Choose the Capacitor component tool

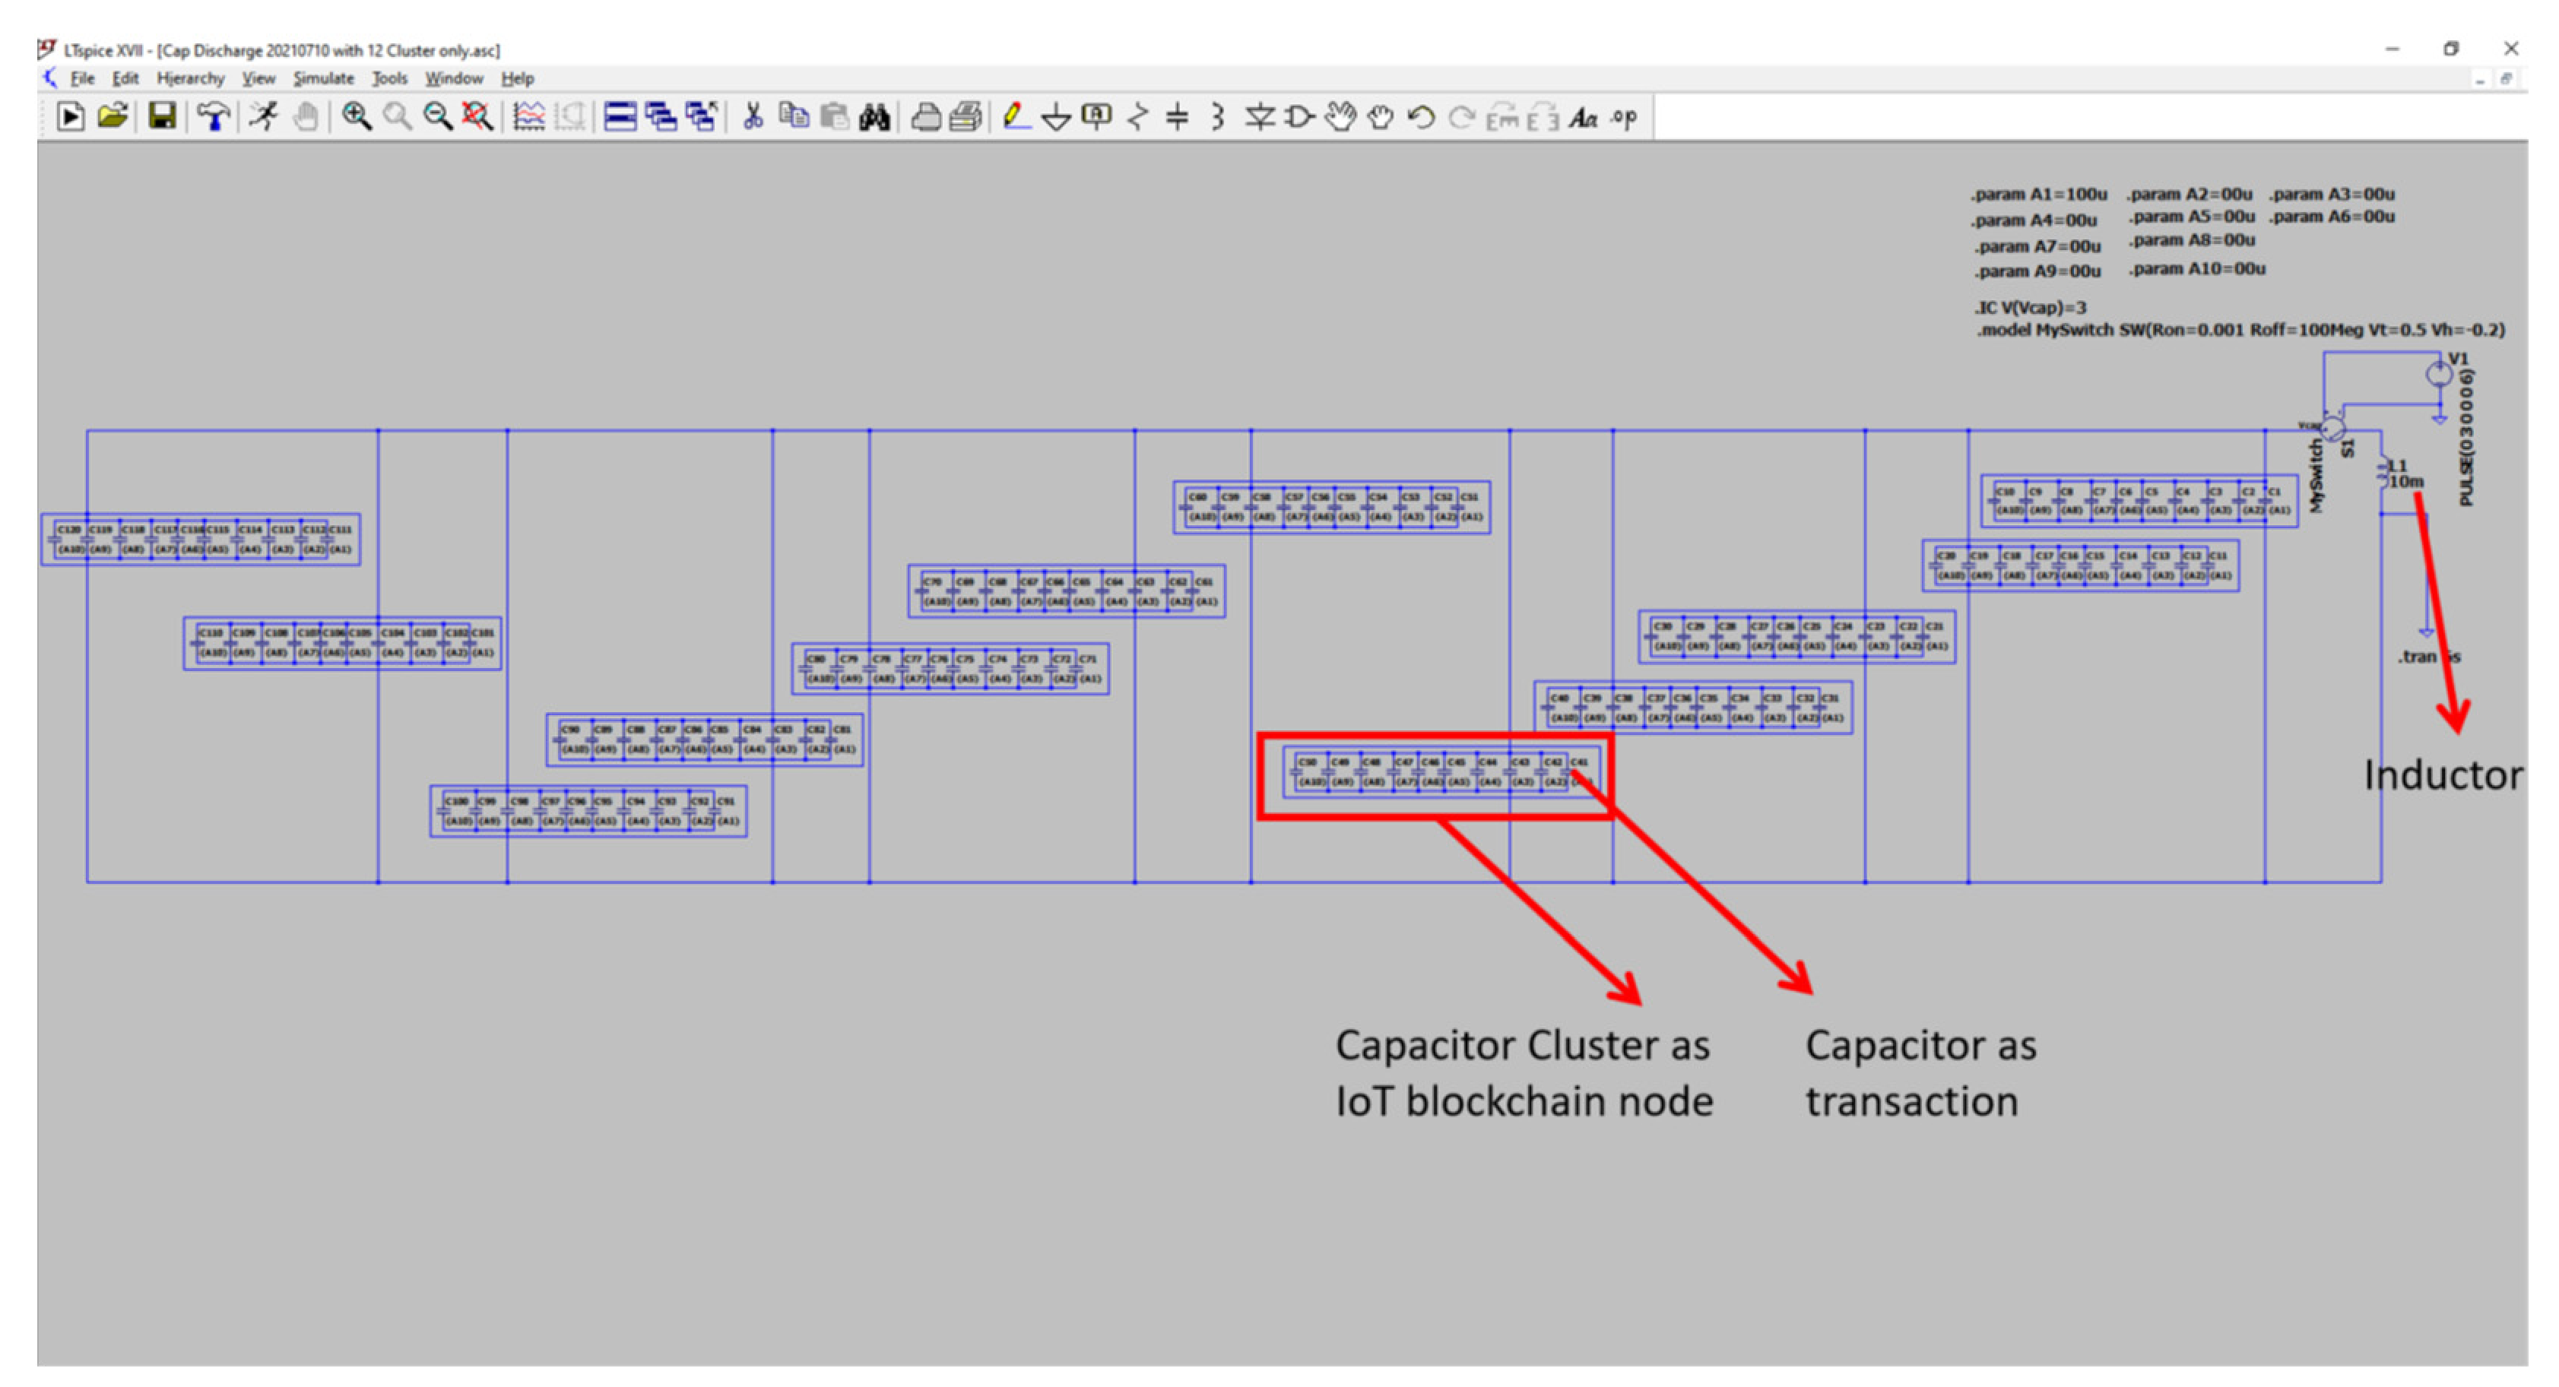[1177, 117]
